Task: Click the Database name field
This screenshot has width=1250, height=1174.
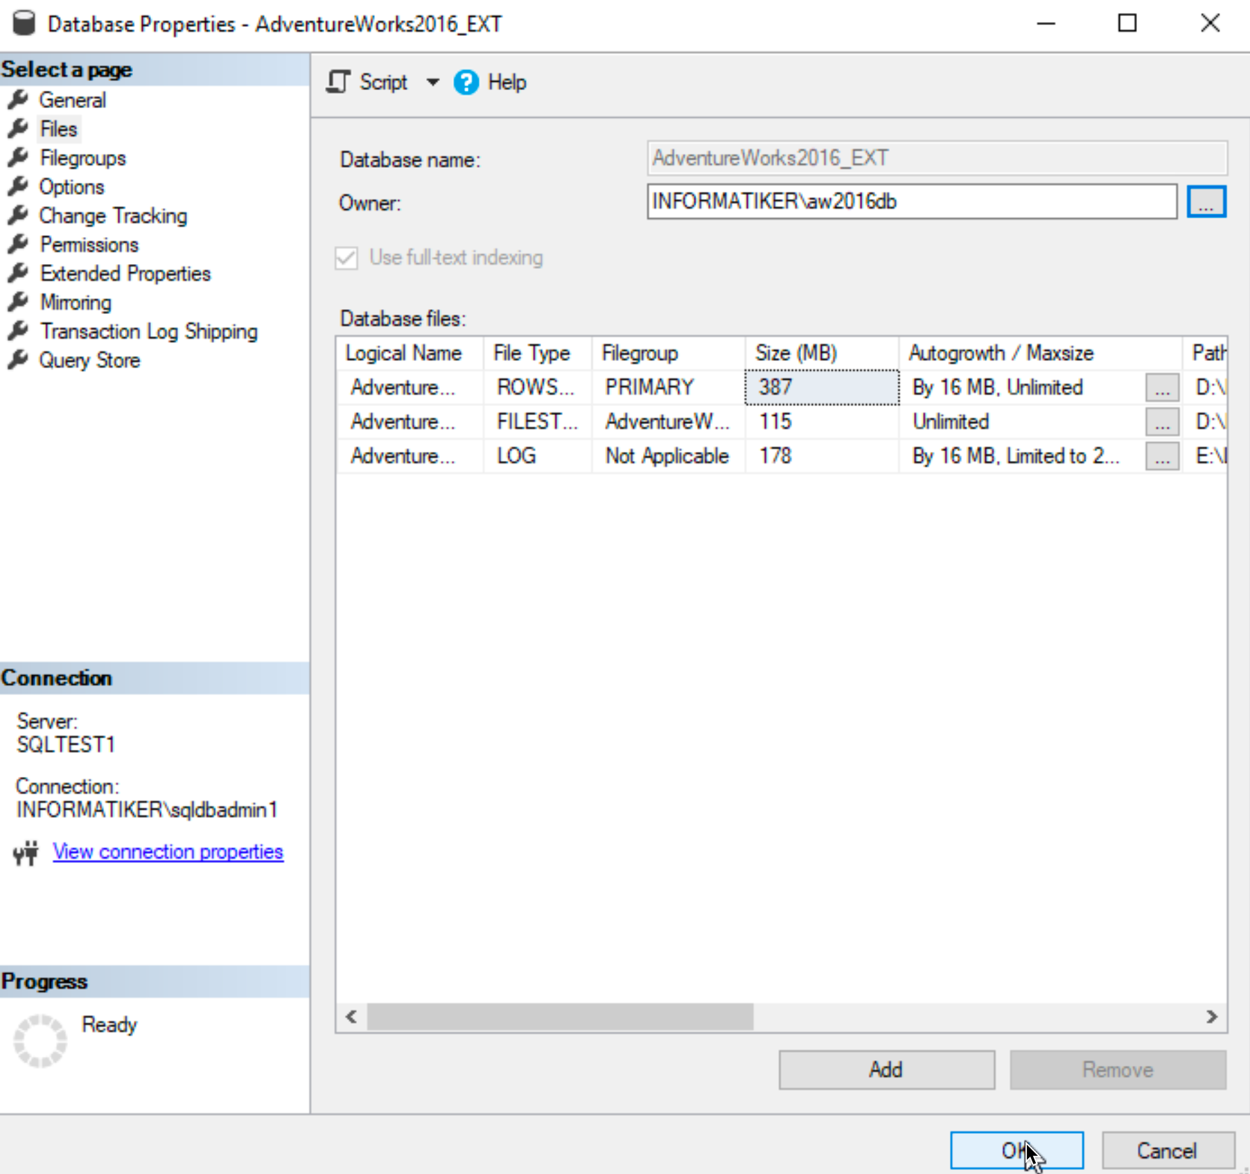Action: tap(937, 158)
